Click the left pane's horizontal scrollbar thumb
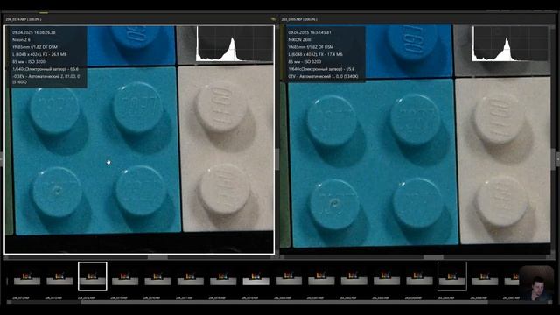 pos(157,256)
